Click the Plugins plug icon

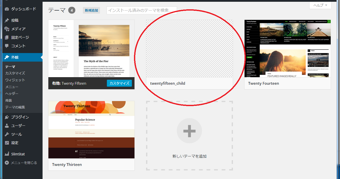tap(7, 117)
